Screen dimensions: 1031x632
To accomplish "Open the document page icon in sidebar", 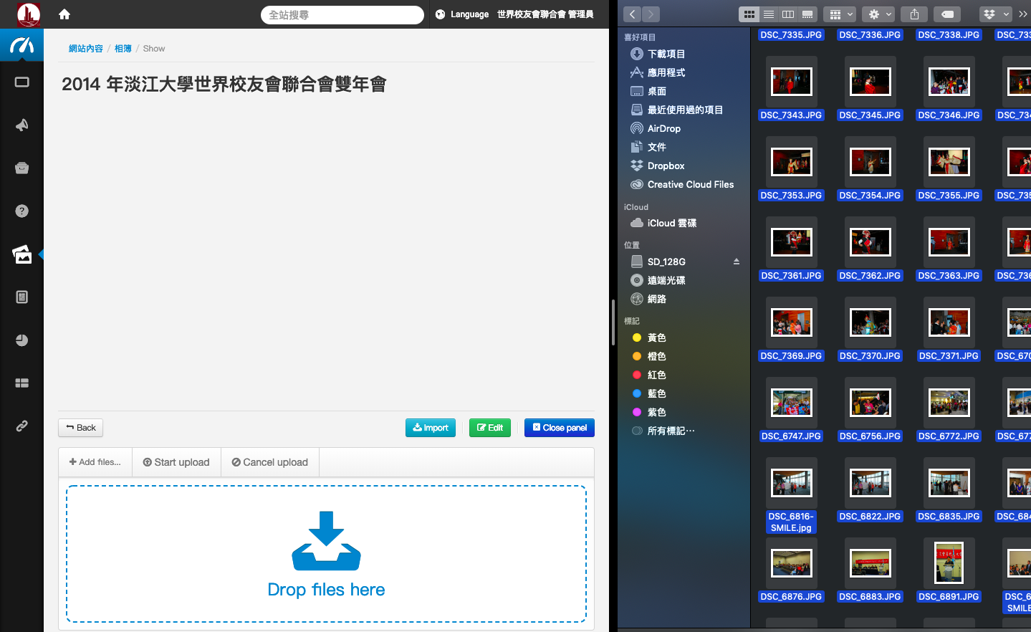I will coord(22,297).
